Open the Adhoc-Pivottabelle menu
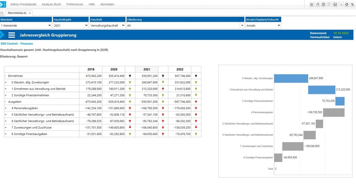 (23, 4)
